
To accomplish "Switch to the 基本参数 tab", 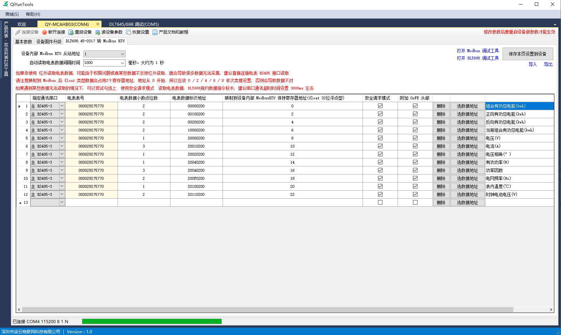I will point(23,42).
